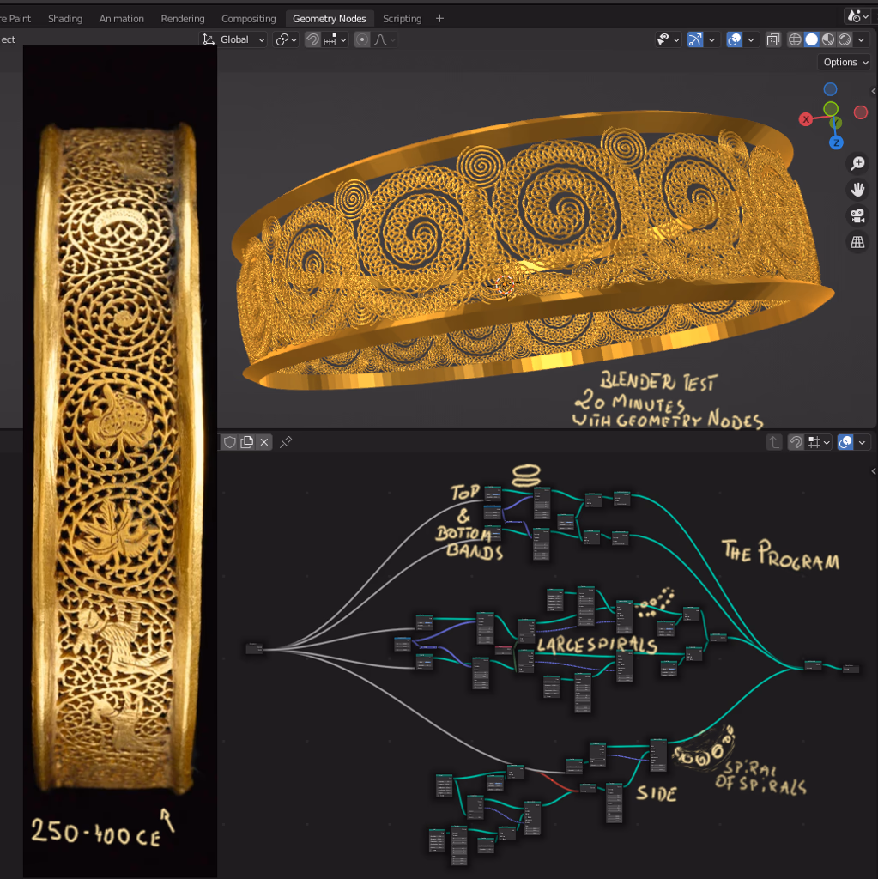Unlink the node group with the X icon
This screenshot has height=879, width=878.
(x=264, y=442)
